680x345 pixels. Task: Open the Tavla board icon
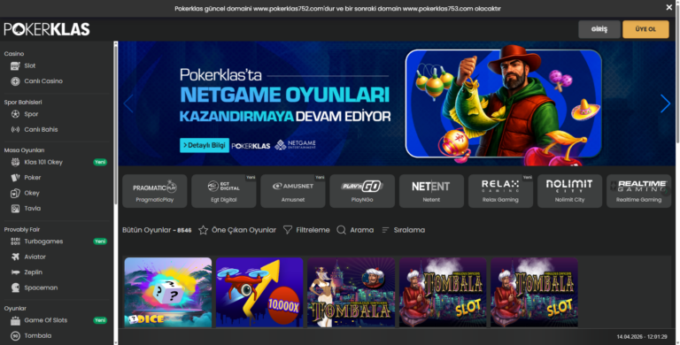click(x=15, y=209)
